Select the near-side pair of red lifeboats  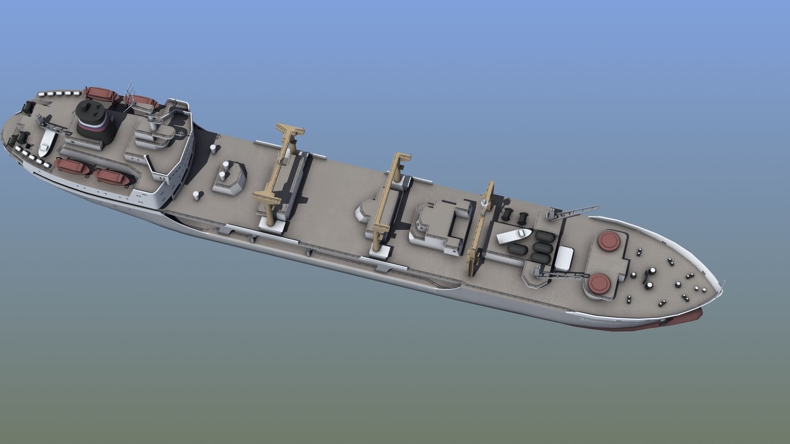point(93,172)
